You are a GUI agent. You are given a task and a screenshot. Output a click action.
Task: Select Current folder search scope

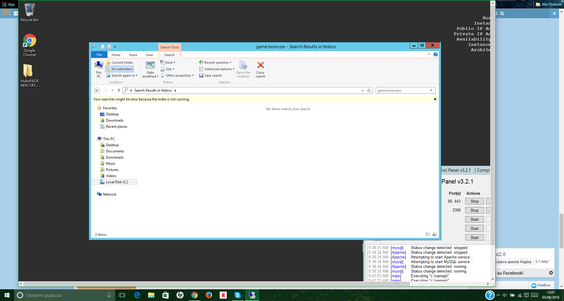pyautogui.click(x=120, y=63)
